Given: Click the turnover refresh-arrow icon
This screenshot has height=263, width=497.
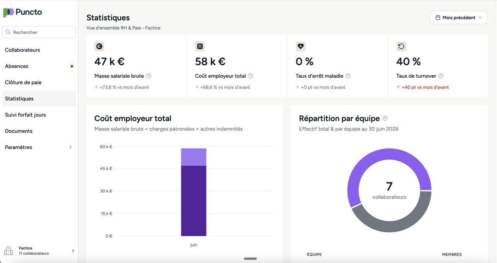Looking at the screenshot, I should (401, 46).
